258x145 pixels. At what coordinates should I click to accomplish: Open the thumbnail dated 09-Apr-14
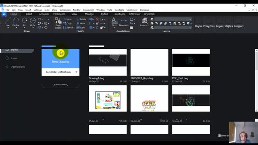click(x=150, y=98)
